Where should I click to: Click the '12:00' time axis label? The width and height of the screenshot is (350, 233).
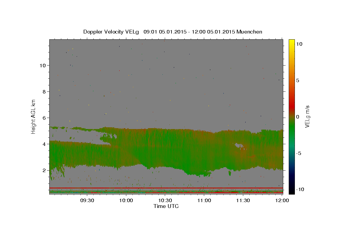(x=282, y=200)
